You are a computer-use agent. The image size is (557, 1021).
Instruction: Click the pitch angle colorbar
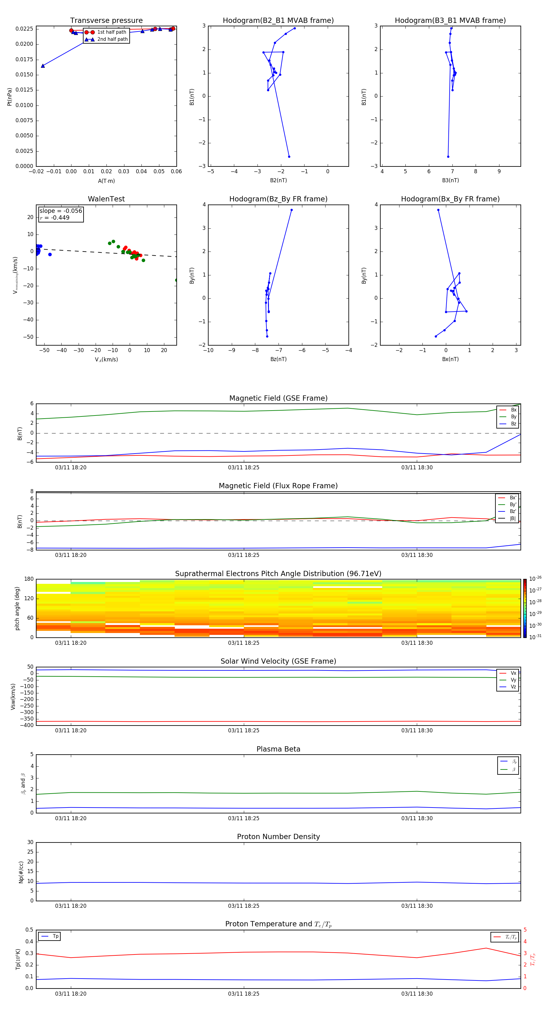525,608
